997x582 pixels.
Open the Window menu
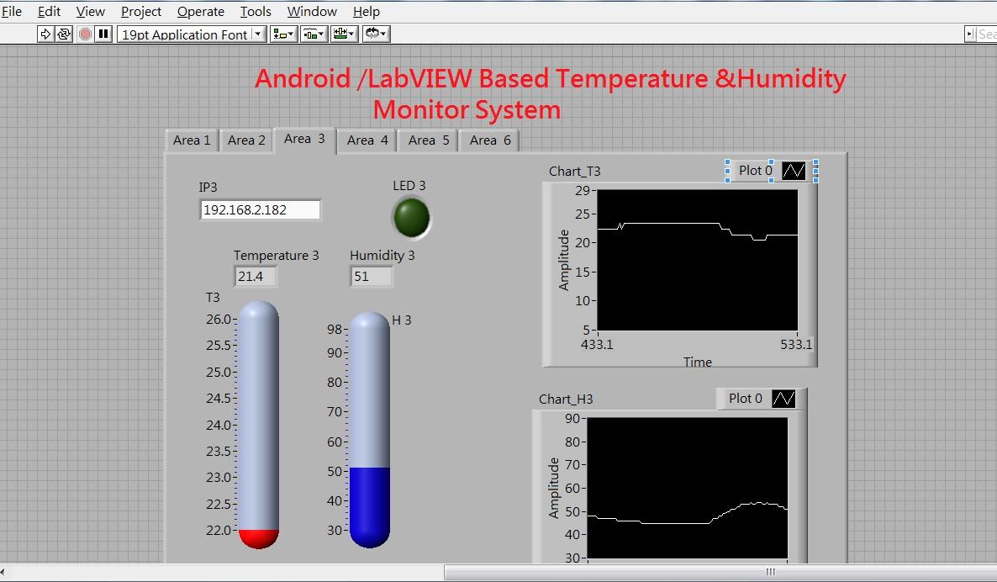312,12
